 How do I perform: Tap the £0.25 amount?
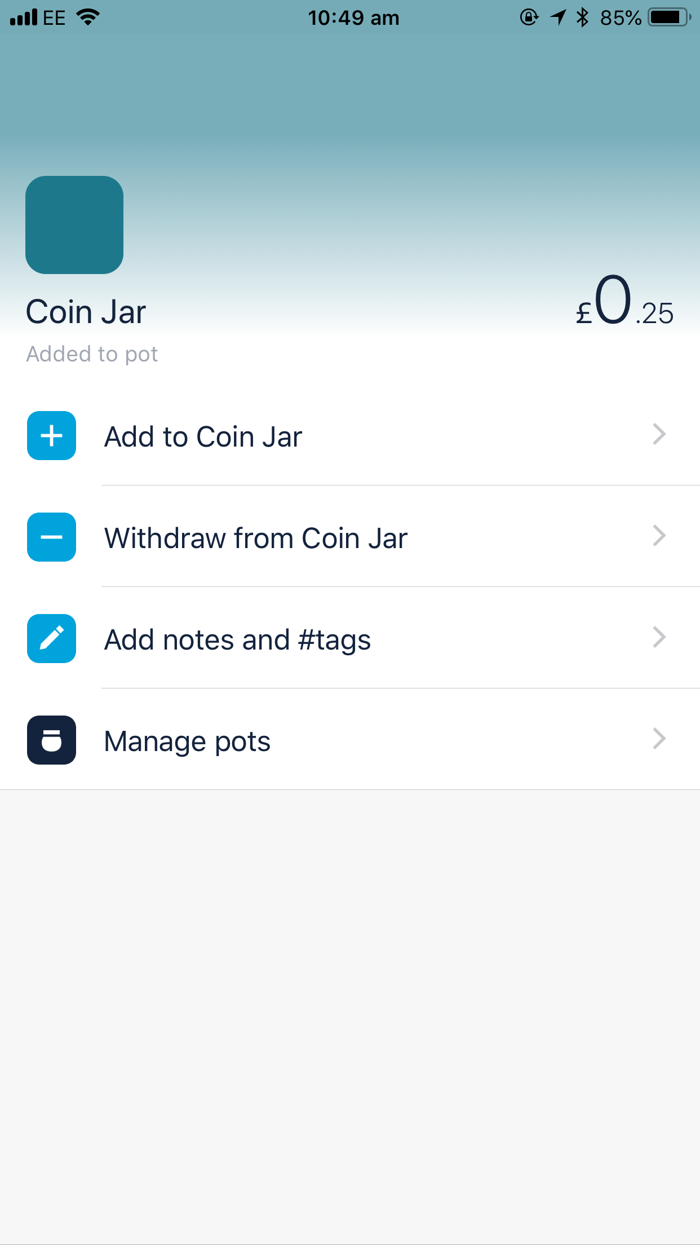click(x=624, y=302)
